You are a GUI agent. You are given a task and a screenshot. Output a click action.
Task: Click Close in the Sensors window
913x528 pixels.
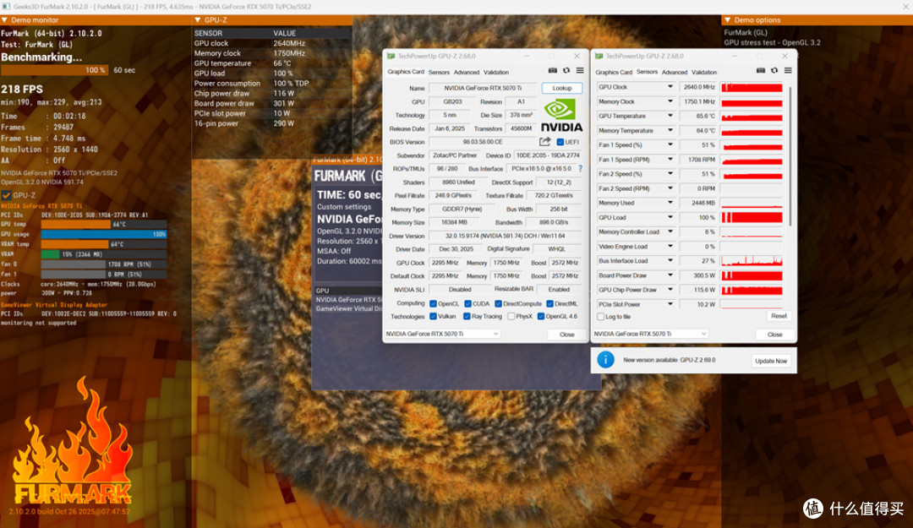coord(774,335)
